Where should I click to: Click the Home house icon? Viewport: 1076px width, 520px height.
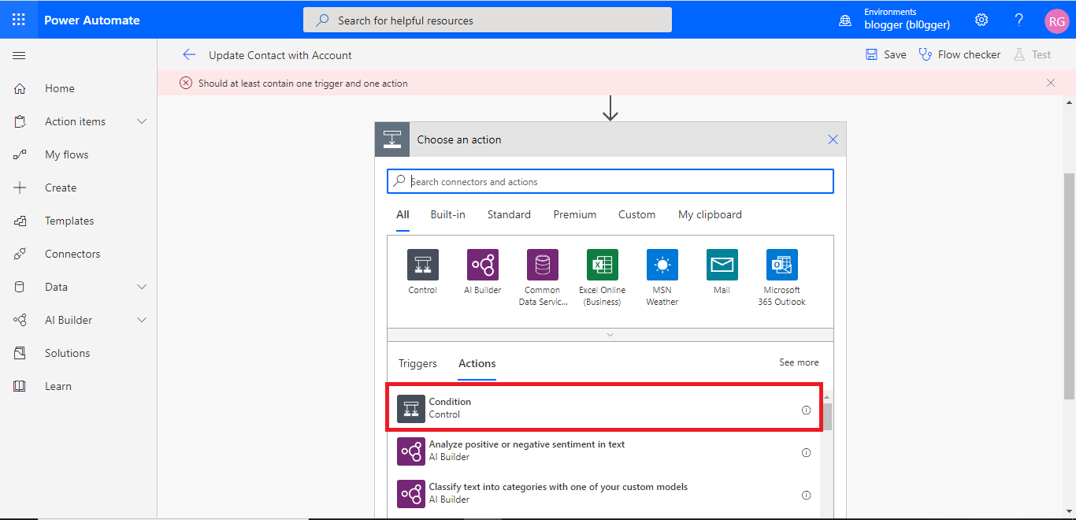pos(20,88)
